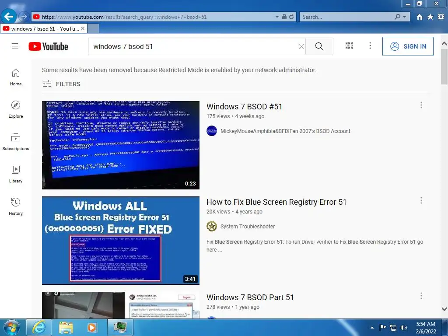This screenshot has height=336, width=448.
Task: Click the Action Center flag tray icon
Action: click(382, 328)
